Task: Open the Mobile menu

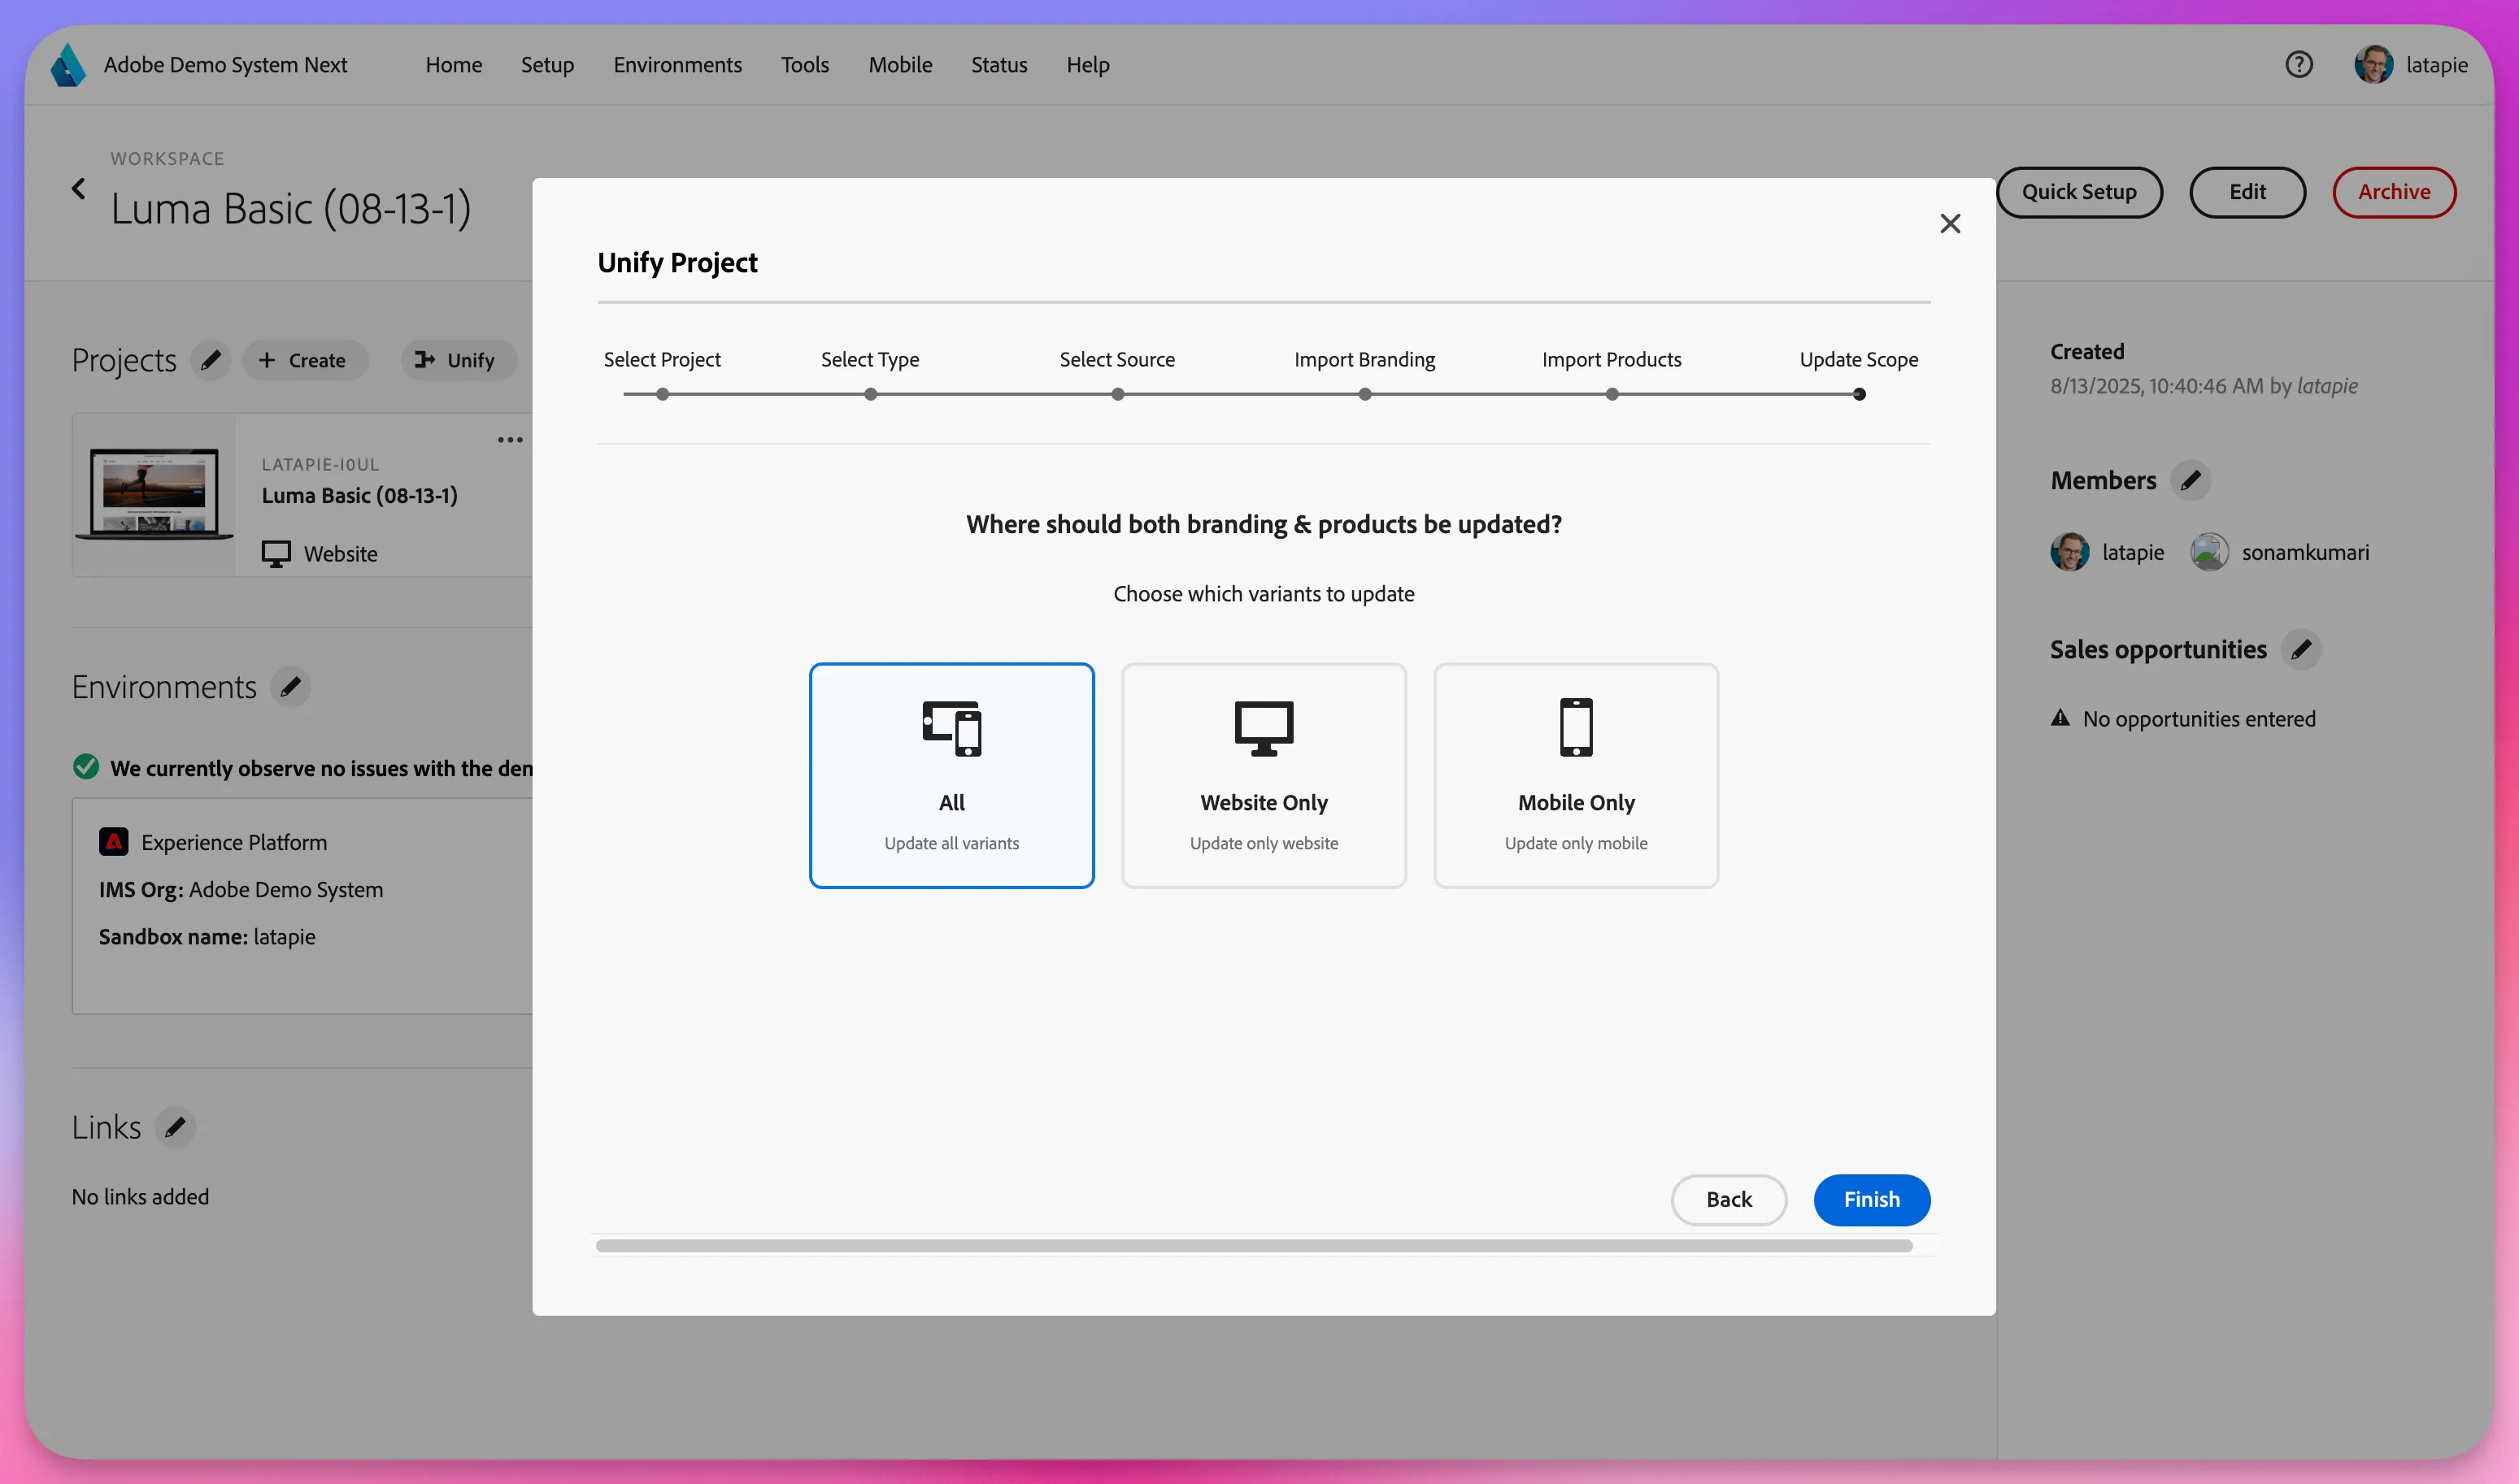Action: tap(899, 65)
